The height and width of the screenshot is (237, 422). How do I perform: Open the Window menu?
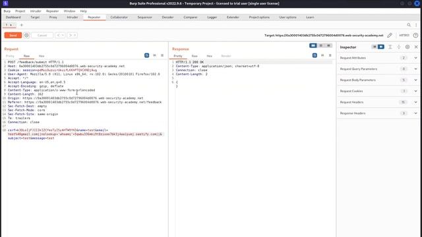(x=69, y=11)
